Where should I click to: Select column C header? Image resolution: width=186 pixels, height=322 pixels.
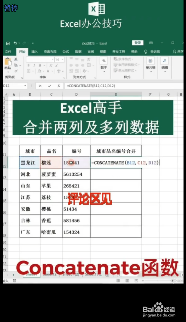(51, 94)
